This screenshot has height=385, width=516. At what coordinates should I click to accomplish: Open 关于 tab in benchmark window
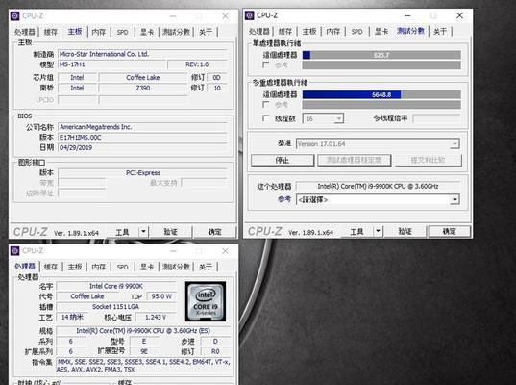[440, 31]
